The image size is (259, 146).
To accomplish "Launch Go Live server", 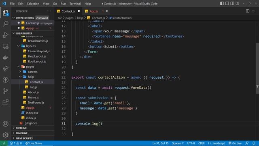I will [x=235, y=143].
